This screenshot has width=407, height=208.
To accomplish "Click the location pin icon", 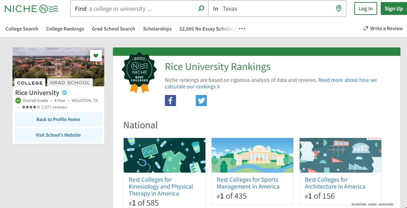I will (x=338, y=9).
